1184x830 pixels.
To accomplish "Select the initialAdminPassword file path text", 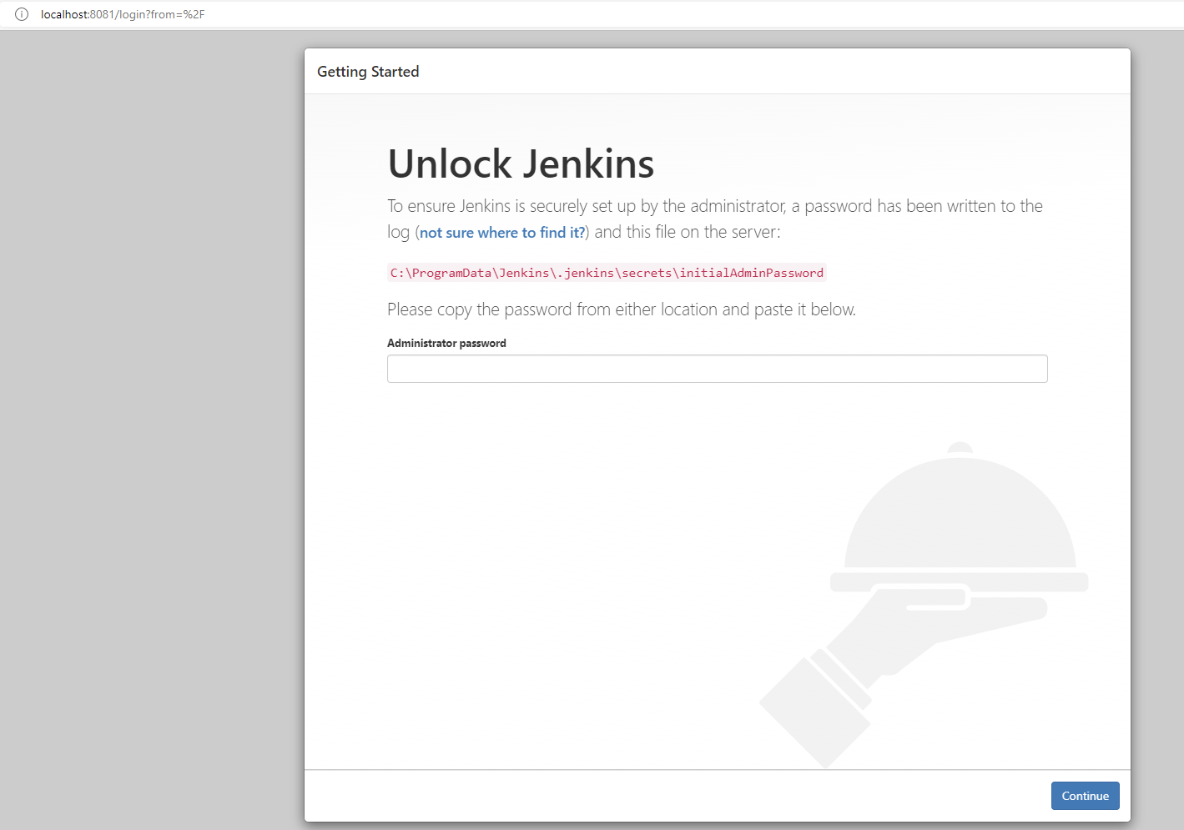I will 607,273.
